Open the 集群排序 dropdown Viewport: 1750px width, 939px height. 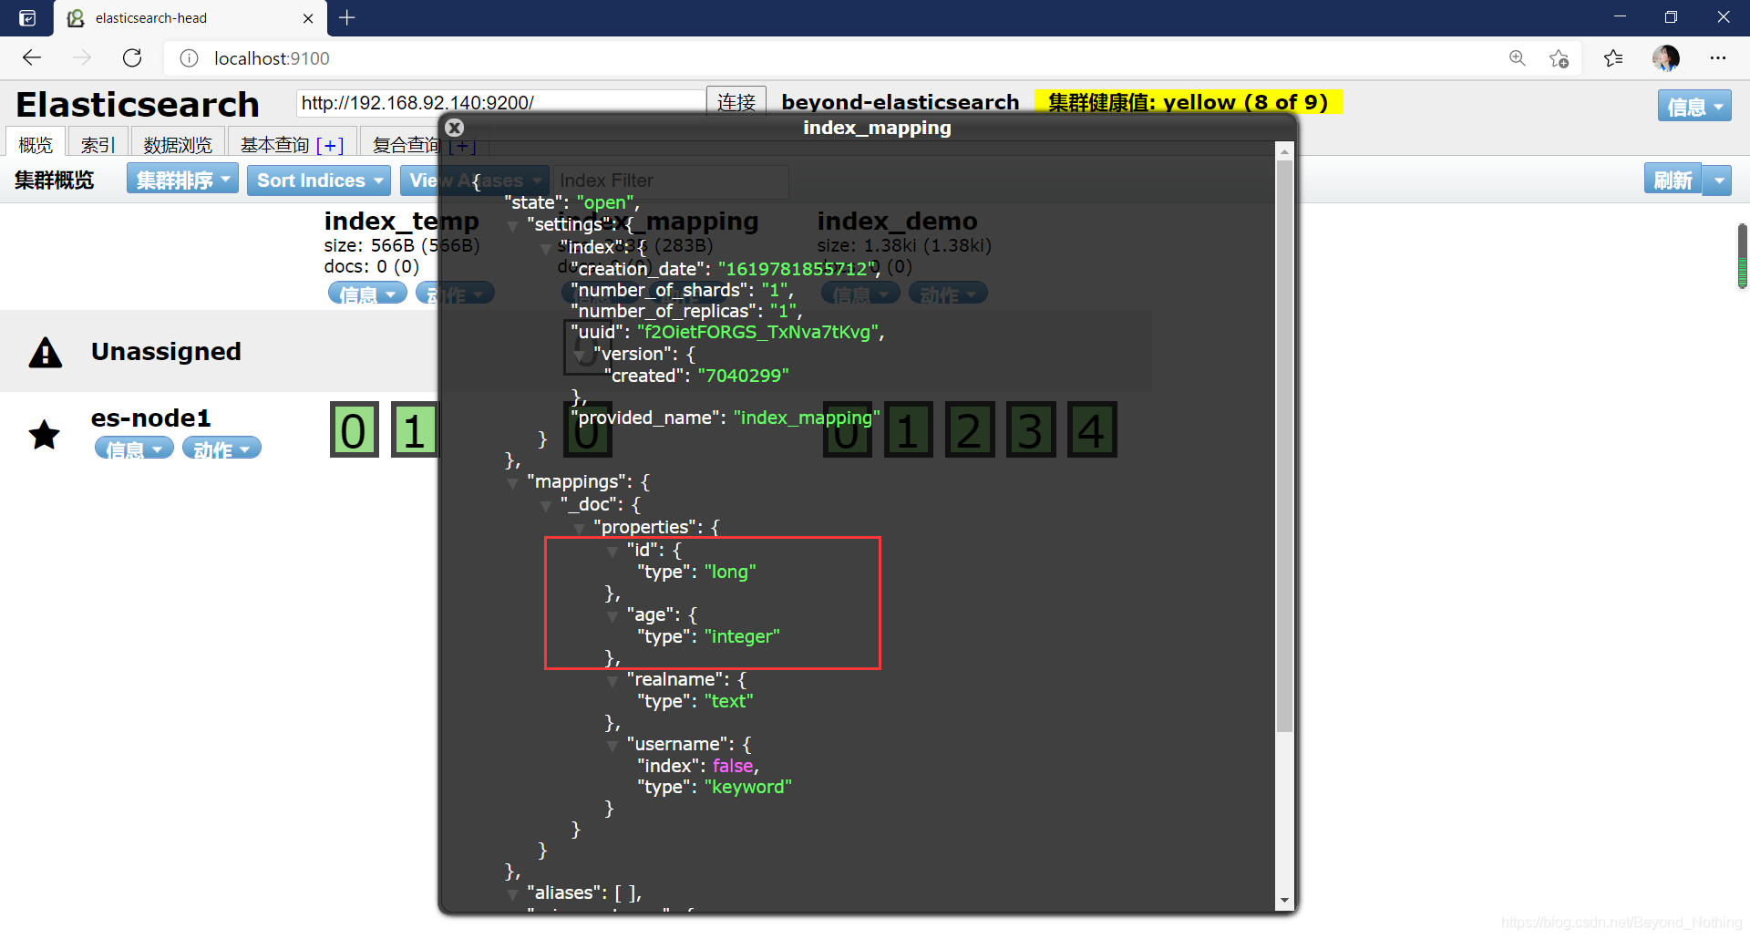click(x=182, y=180)
